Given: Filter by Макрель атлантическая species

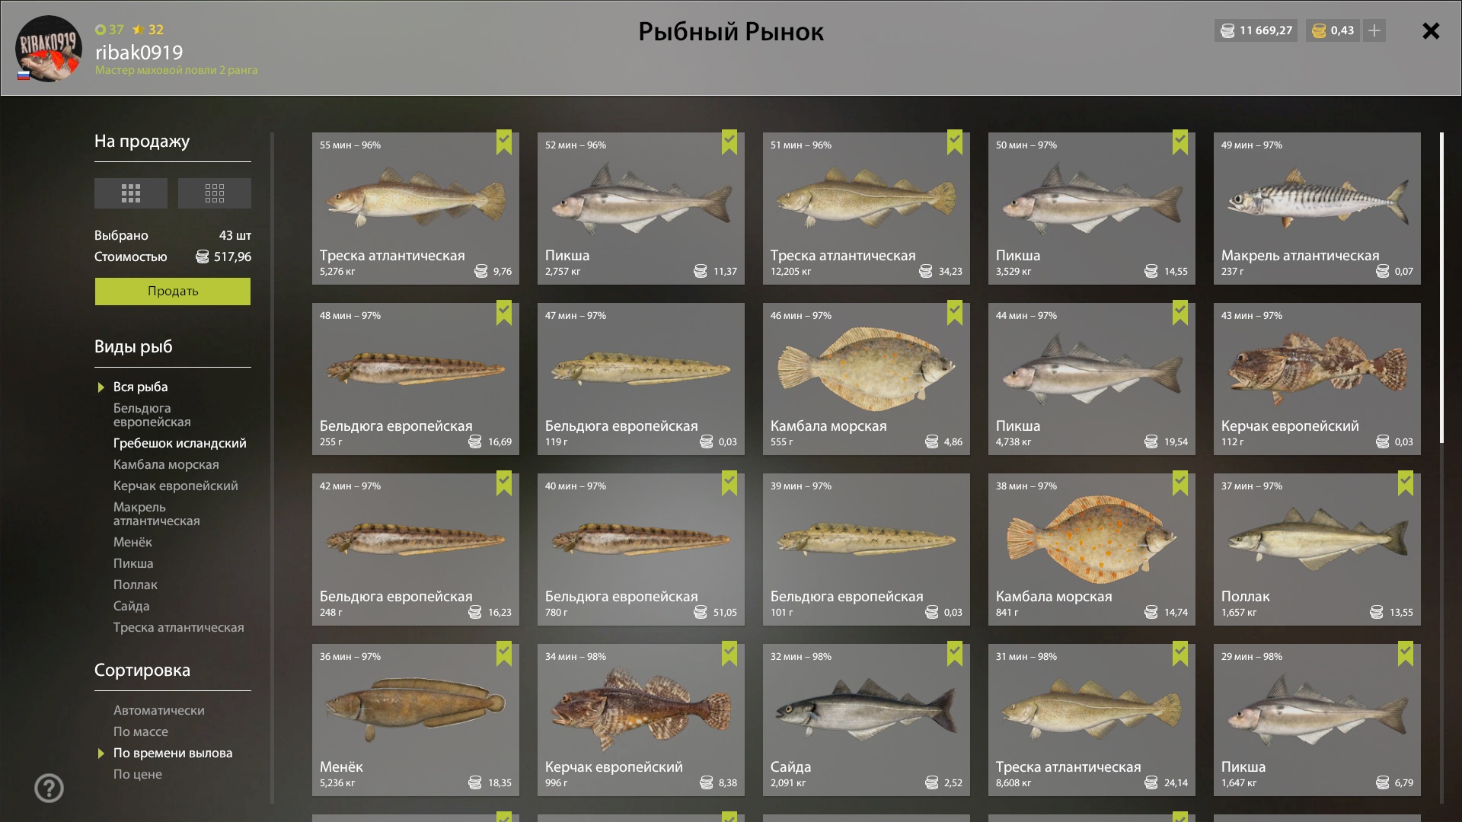Looking at the screenshot, I should [157, 514].
